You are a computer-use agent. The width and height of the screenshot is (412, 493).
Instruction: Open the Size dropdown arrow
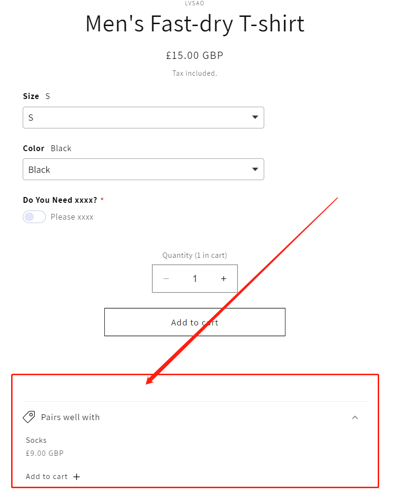(255, 117)
